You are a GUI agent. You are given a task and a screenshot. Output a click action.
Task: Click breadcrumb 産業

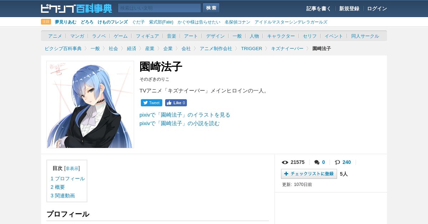tap(150, 48)
